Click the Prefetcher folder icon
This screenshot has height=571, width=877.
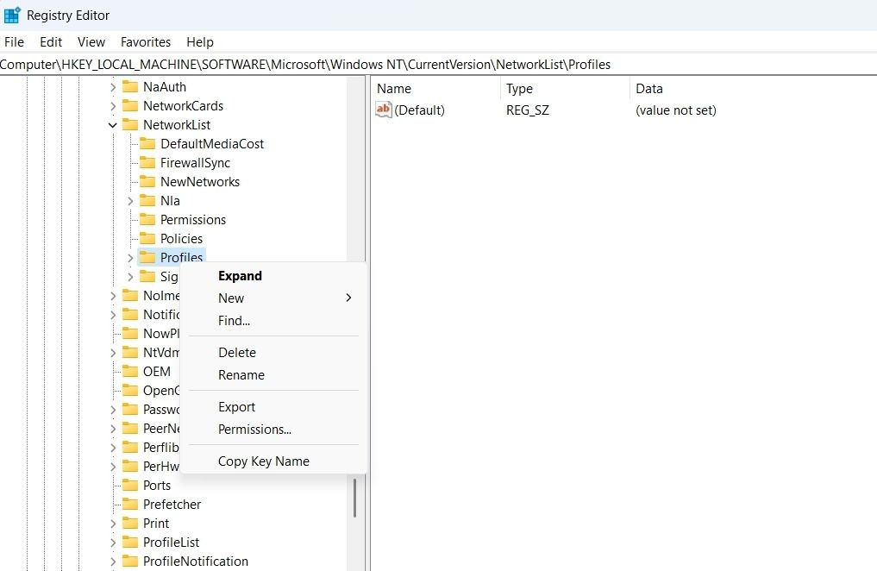(x=129, y=505)
